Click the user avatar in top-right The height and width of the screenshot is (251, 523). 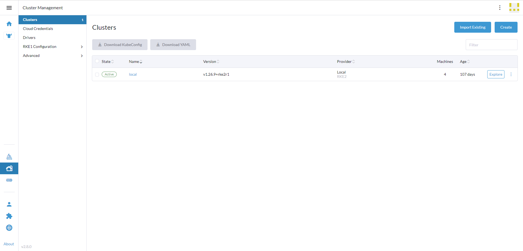coord(514,8)
